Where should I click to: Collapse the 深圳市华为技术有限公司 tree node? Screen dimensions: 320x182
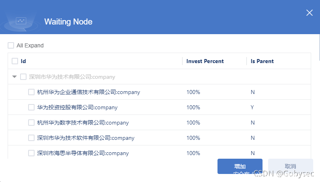click(x=14, y=77)
